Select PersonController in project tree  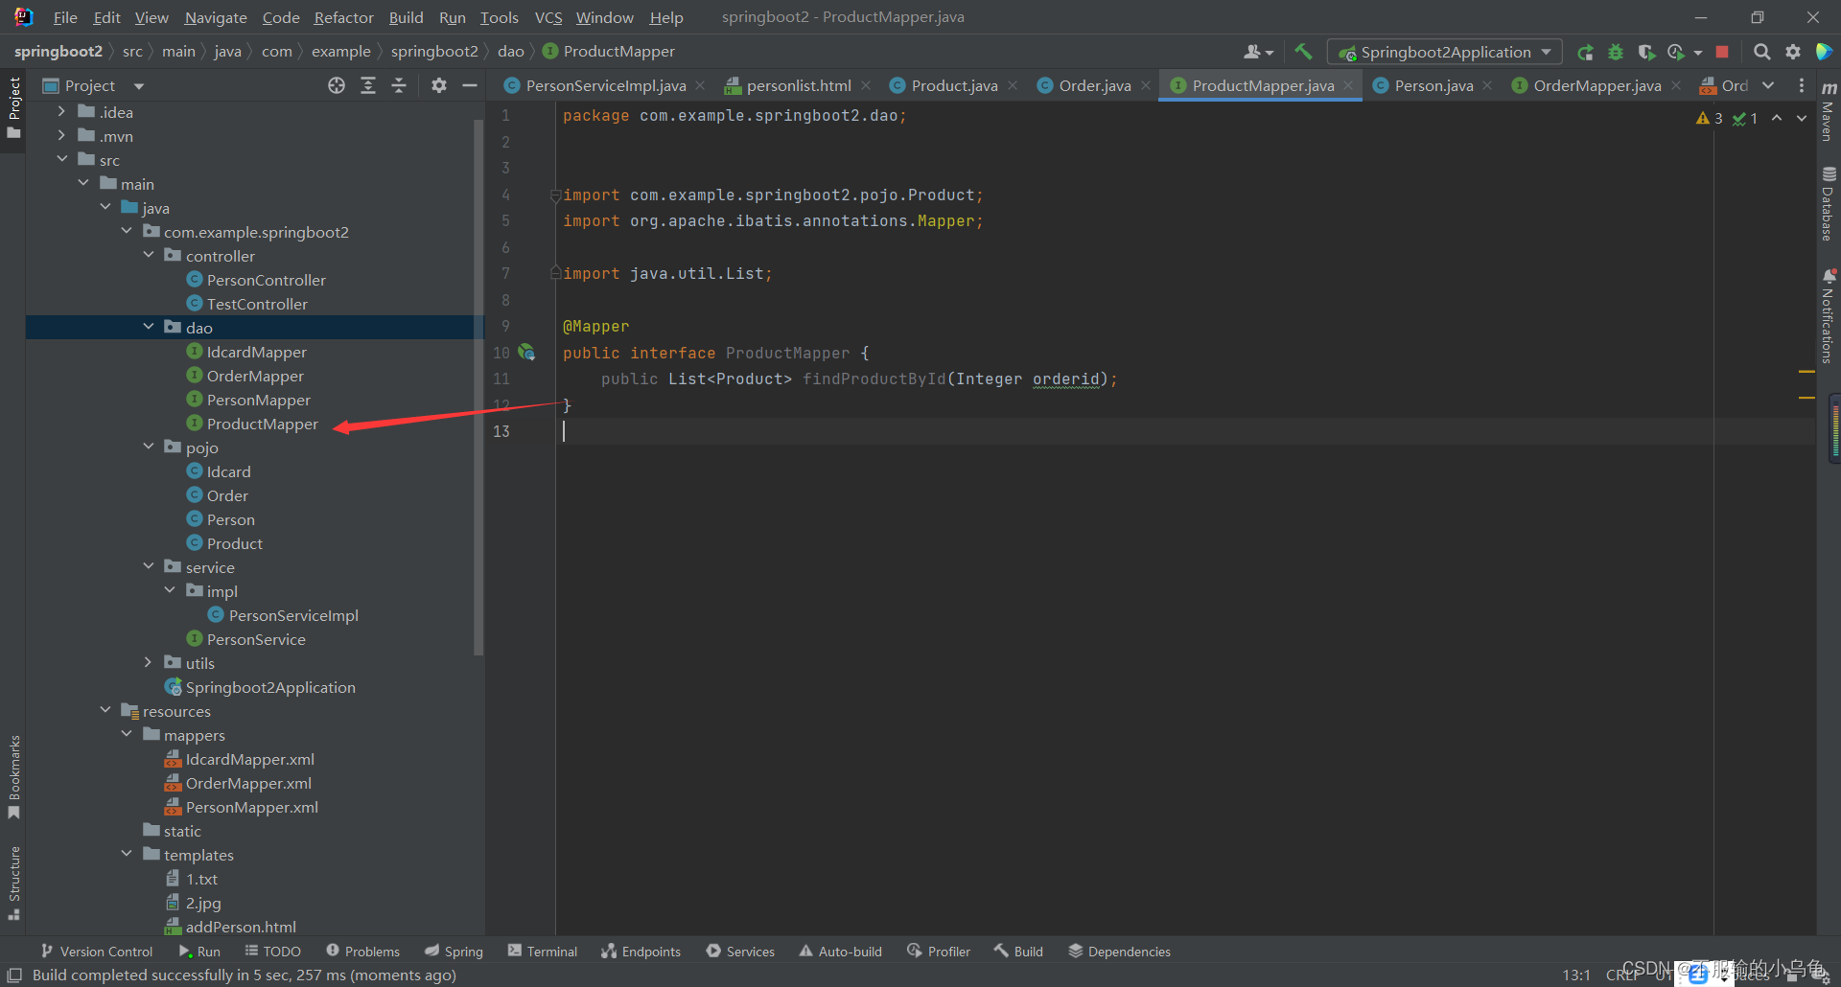point(266,280)
